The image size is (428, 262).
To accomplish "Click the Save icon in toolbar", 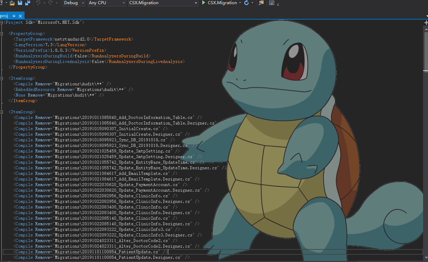I will (20, 3).
